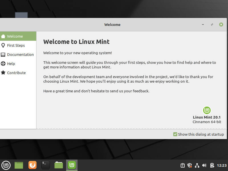The width and height of the screenshot is (228, 171).
Task: Open the Mint menu from the taskbar
Action: coord(6,165)
